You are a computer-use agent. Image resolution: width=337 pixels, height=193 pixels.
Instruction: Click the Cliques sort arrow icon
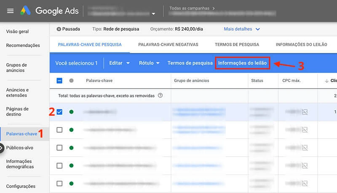tap(327, 81)
